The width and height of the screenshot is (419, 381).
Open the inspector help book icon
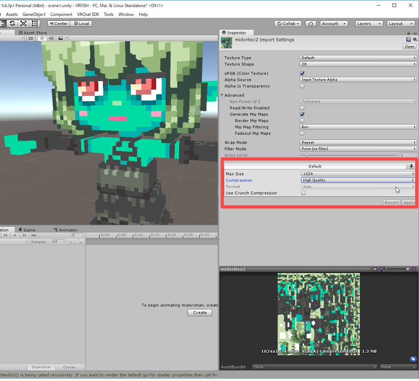click(x=408, y=40)
